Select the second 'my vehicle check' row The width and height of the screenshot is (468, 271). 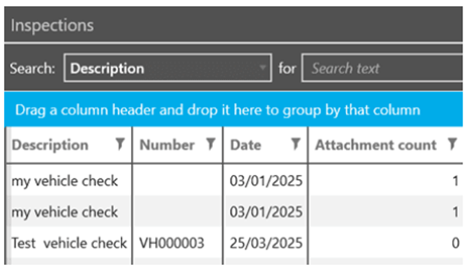coord(65,212)
